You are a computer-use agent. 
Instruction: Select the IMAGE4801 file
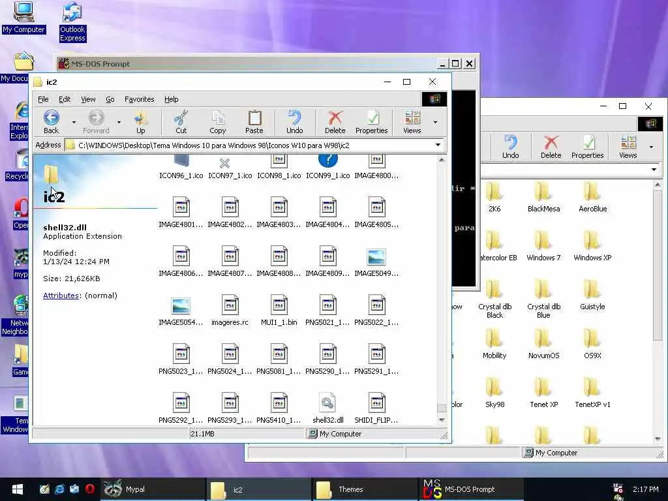pyautogui.click(x=181, y=206)
